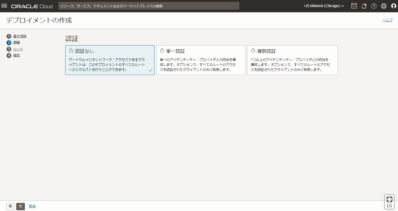Click the grid dots handle below the lifebuoy

(x=389, y=206)
